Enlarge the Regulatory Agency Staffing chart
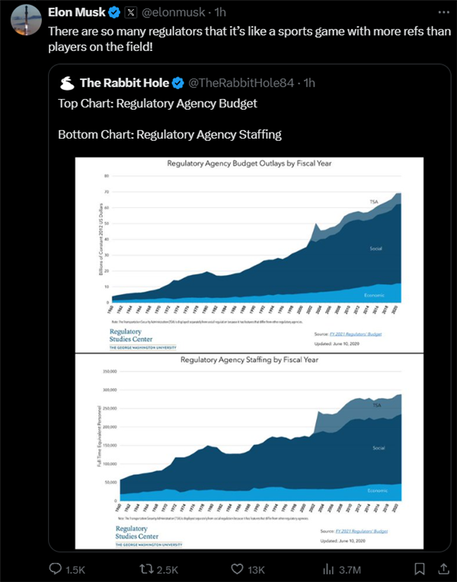 click(252, 449)
